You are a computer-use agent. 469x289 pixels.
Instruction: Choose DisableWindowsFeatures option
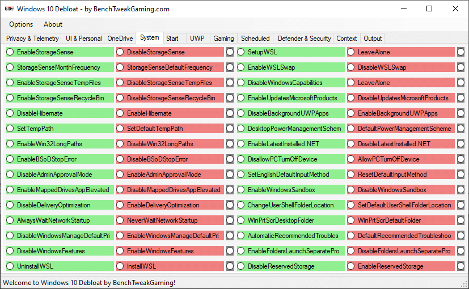[60, 250]
